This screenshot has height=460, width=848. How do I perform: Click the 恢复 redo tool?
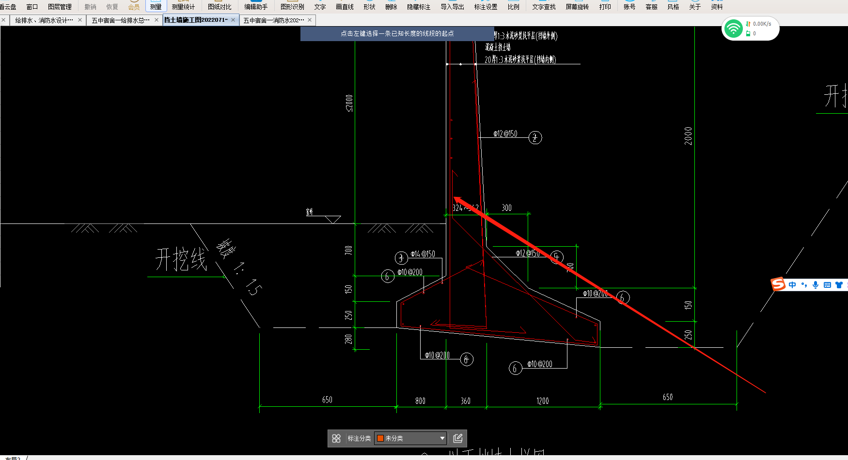[112, 7]
